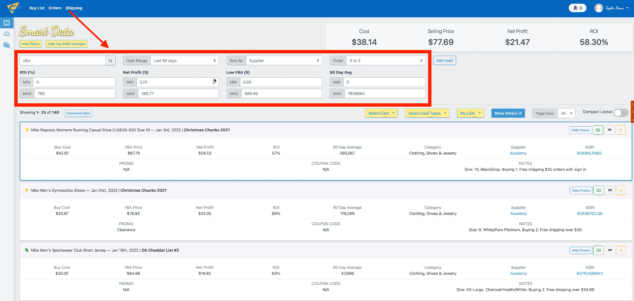Click 90 Day Avg MIN field
Screen dimensions: 634x301
(x=384, y=82)
